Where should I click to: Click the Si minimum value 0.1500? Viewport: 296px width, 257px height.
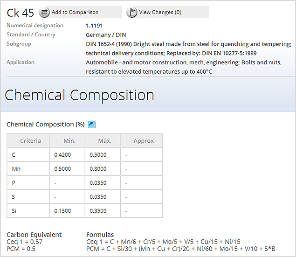62,211
